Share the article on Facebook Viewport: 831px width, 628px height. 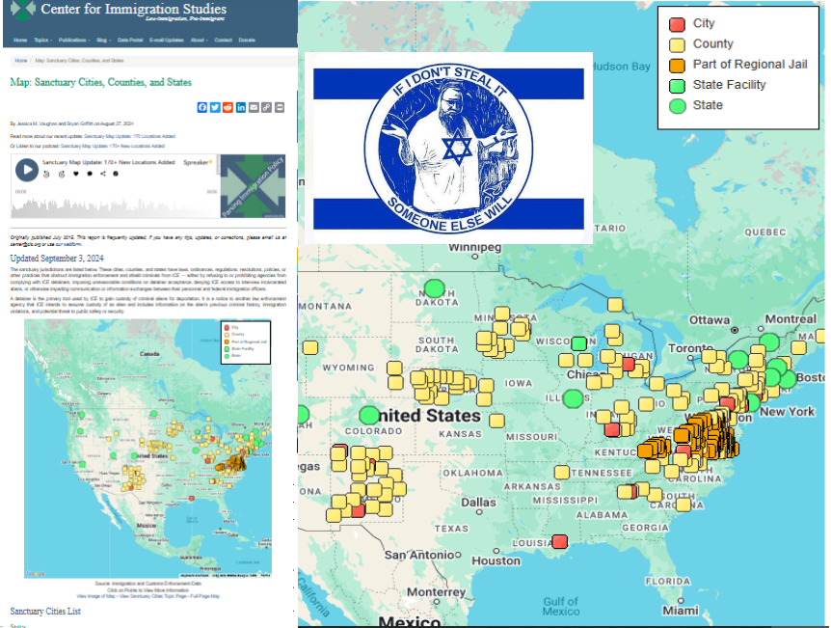click(201, 108)
